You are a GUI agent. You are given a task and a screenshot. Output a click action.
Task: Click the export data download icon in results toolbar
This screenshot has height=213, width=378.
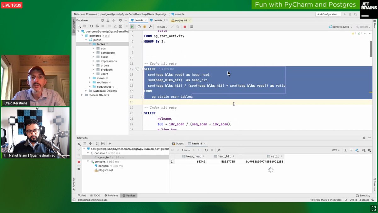coord(346,150)
